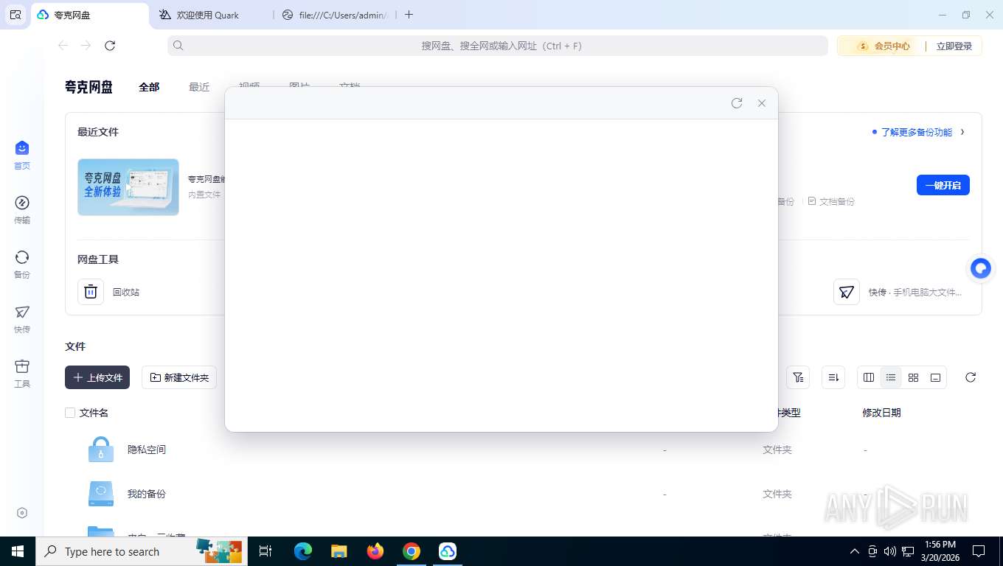Click the refresh icon in the dialog header
1003x566 pixels.
(737, 103)
